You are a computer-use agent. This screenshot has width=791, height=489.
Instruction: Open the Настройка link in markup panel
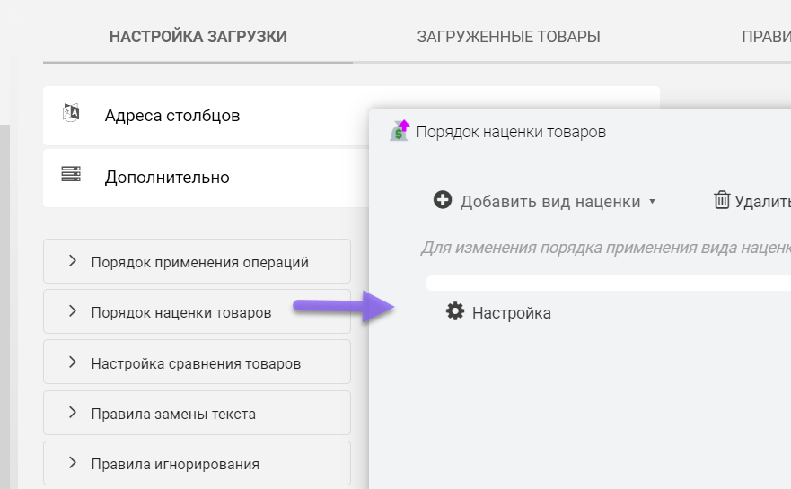coord(512,313)
